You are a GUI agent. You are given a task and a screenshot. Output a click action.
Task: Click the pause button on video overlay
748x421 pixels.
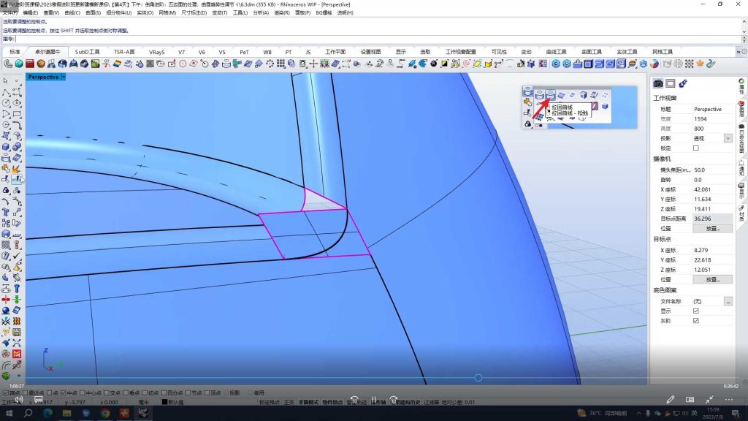coord(373,401)
